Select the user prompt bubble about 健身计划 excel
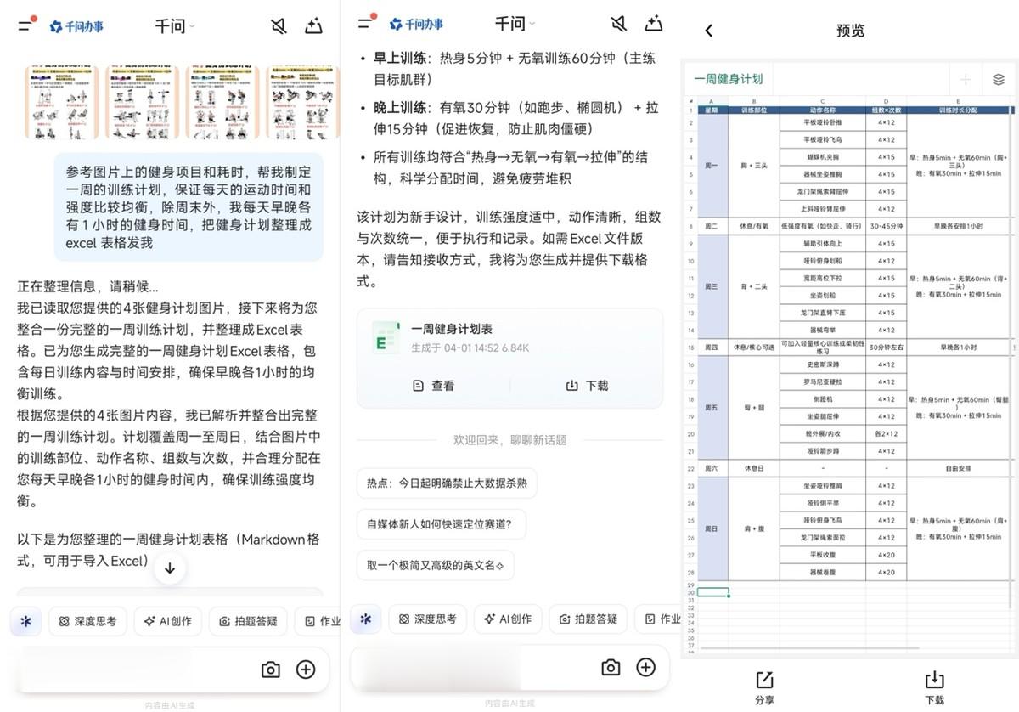The image size is (1019, 712). click(189, 207)
